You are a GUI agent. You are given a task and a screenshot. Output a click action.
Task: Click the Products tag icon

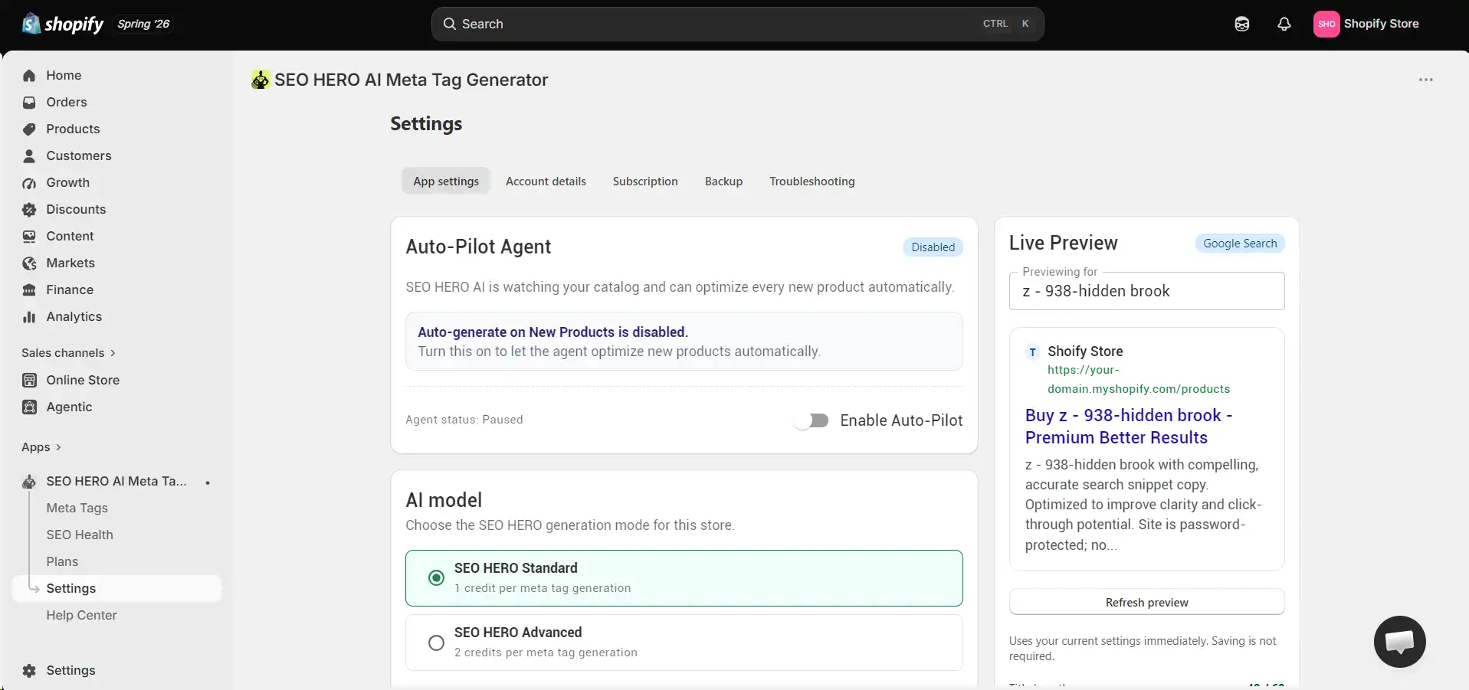tap(29, 129)
